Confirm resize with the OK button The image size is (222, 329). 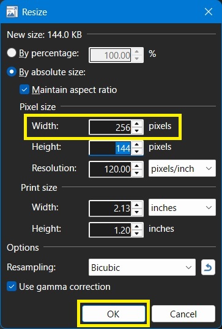[x=114, y=314]
